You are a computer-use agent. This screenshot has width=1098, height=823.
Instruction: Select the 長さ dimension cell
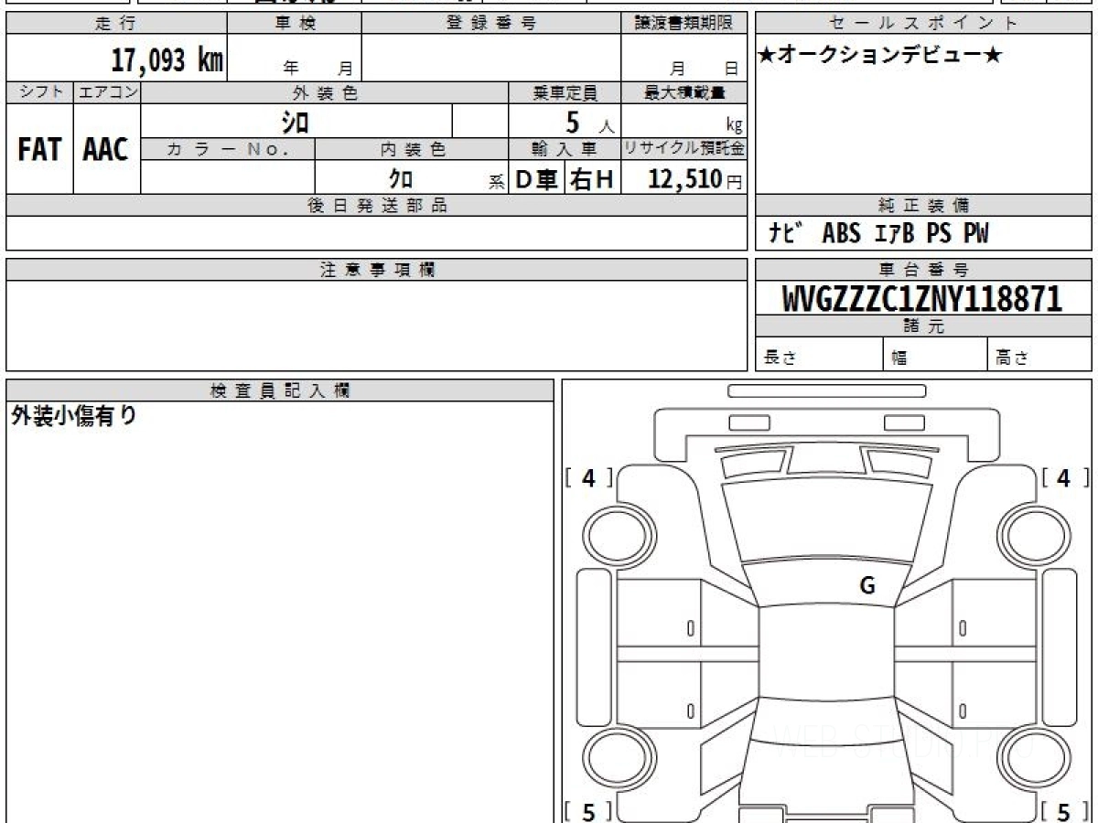819,355
